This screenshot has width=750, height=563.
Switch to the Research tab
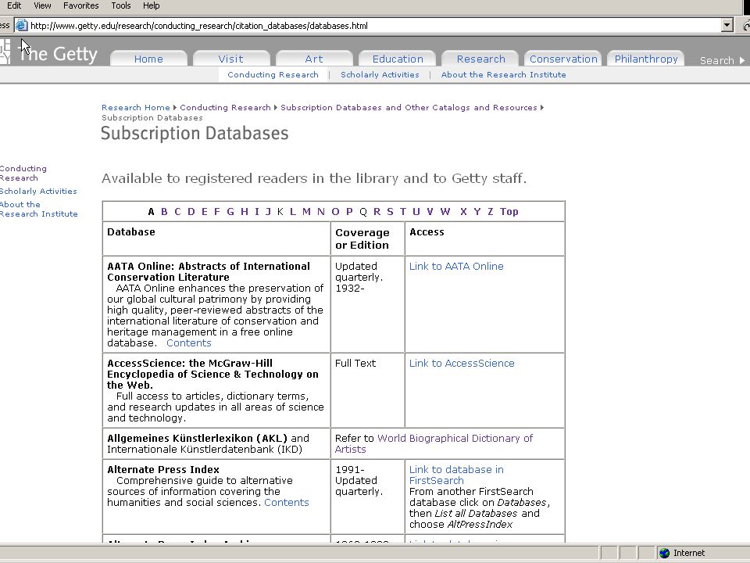point(480,59)
